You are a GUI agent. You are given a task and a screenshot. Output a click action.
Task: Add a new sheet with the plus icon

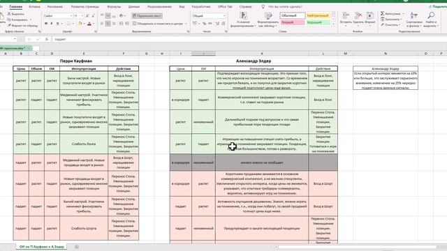point(77,247)
